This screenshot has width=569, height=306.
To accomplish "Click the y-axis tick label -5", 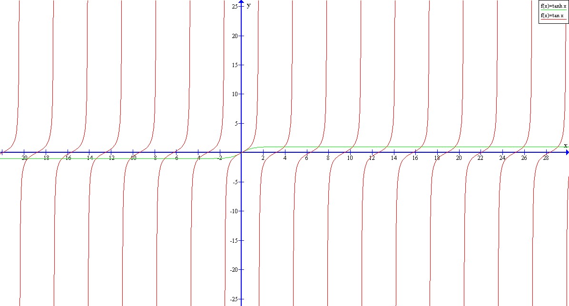I will coord(235,182).
